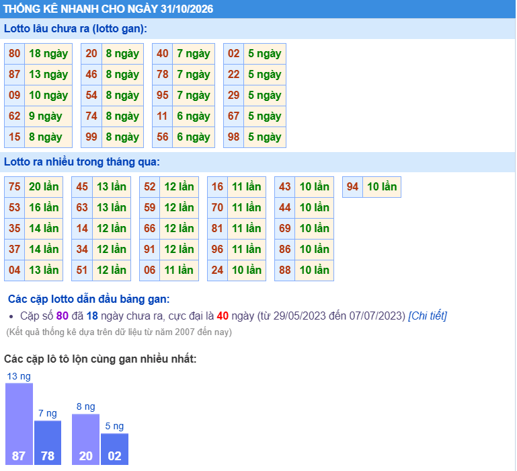Click lotto gan number 67
The width and height of the screenshot is (517, 471).
(x=233, y=116)
